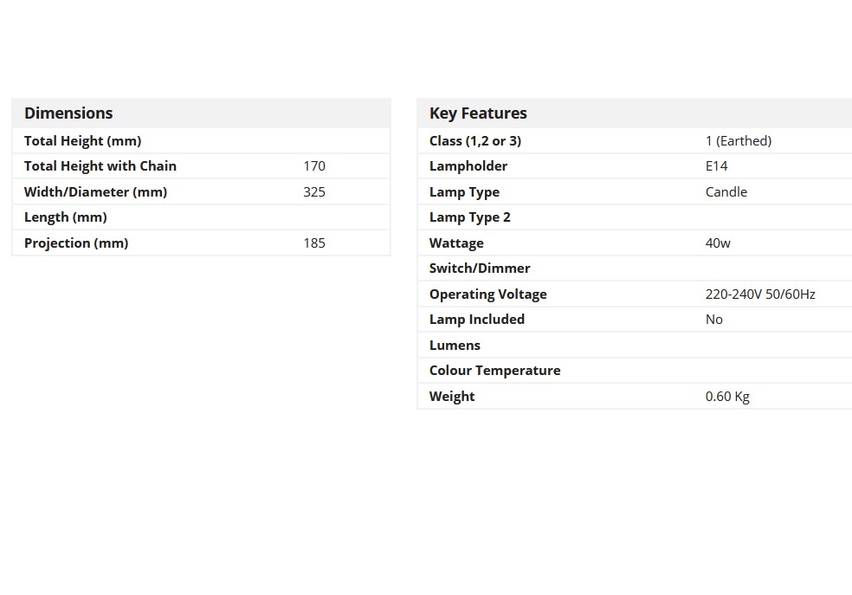Image resolution: width=852 pixels, height=595 pixels.
Task: Select the E14 lampholder value
Action: pyautogui.click(x=716, y=165)
